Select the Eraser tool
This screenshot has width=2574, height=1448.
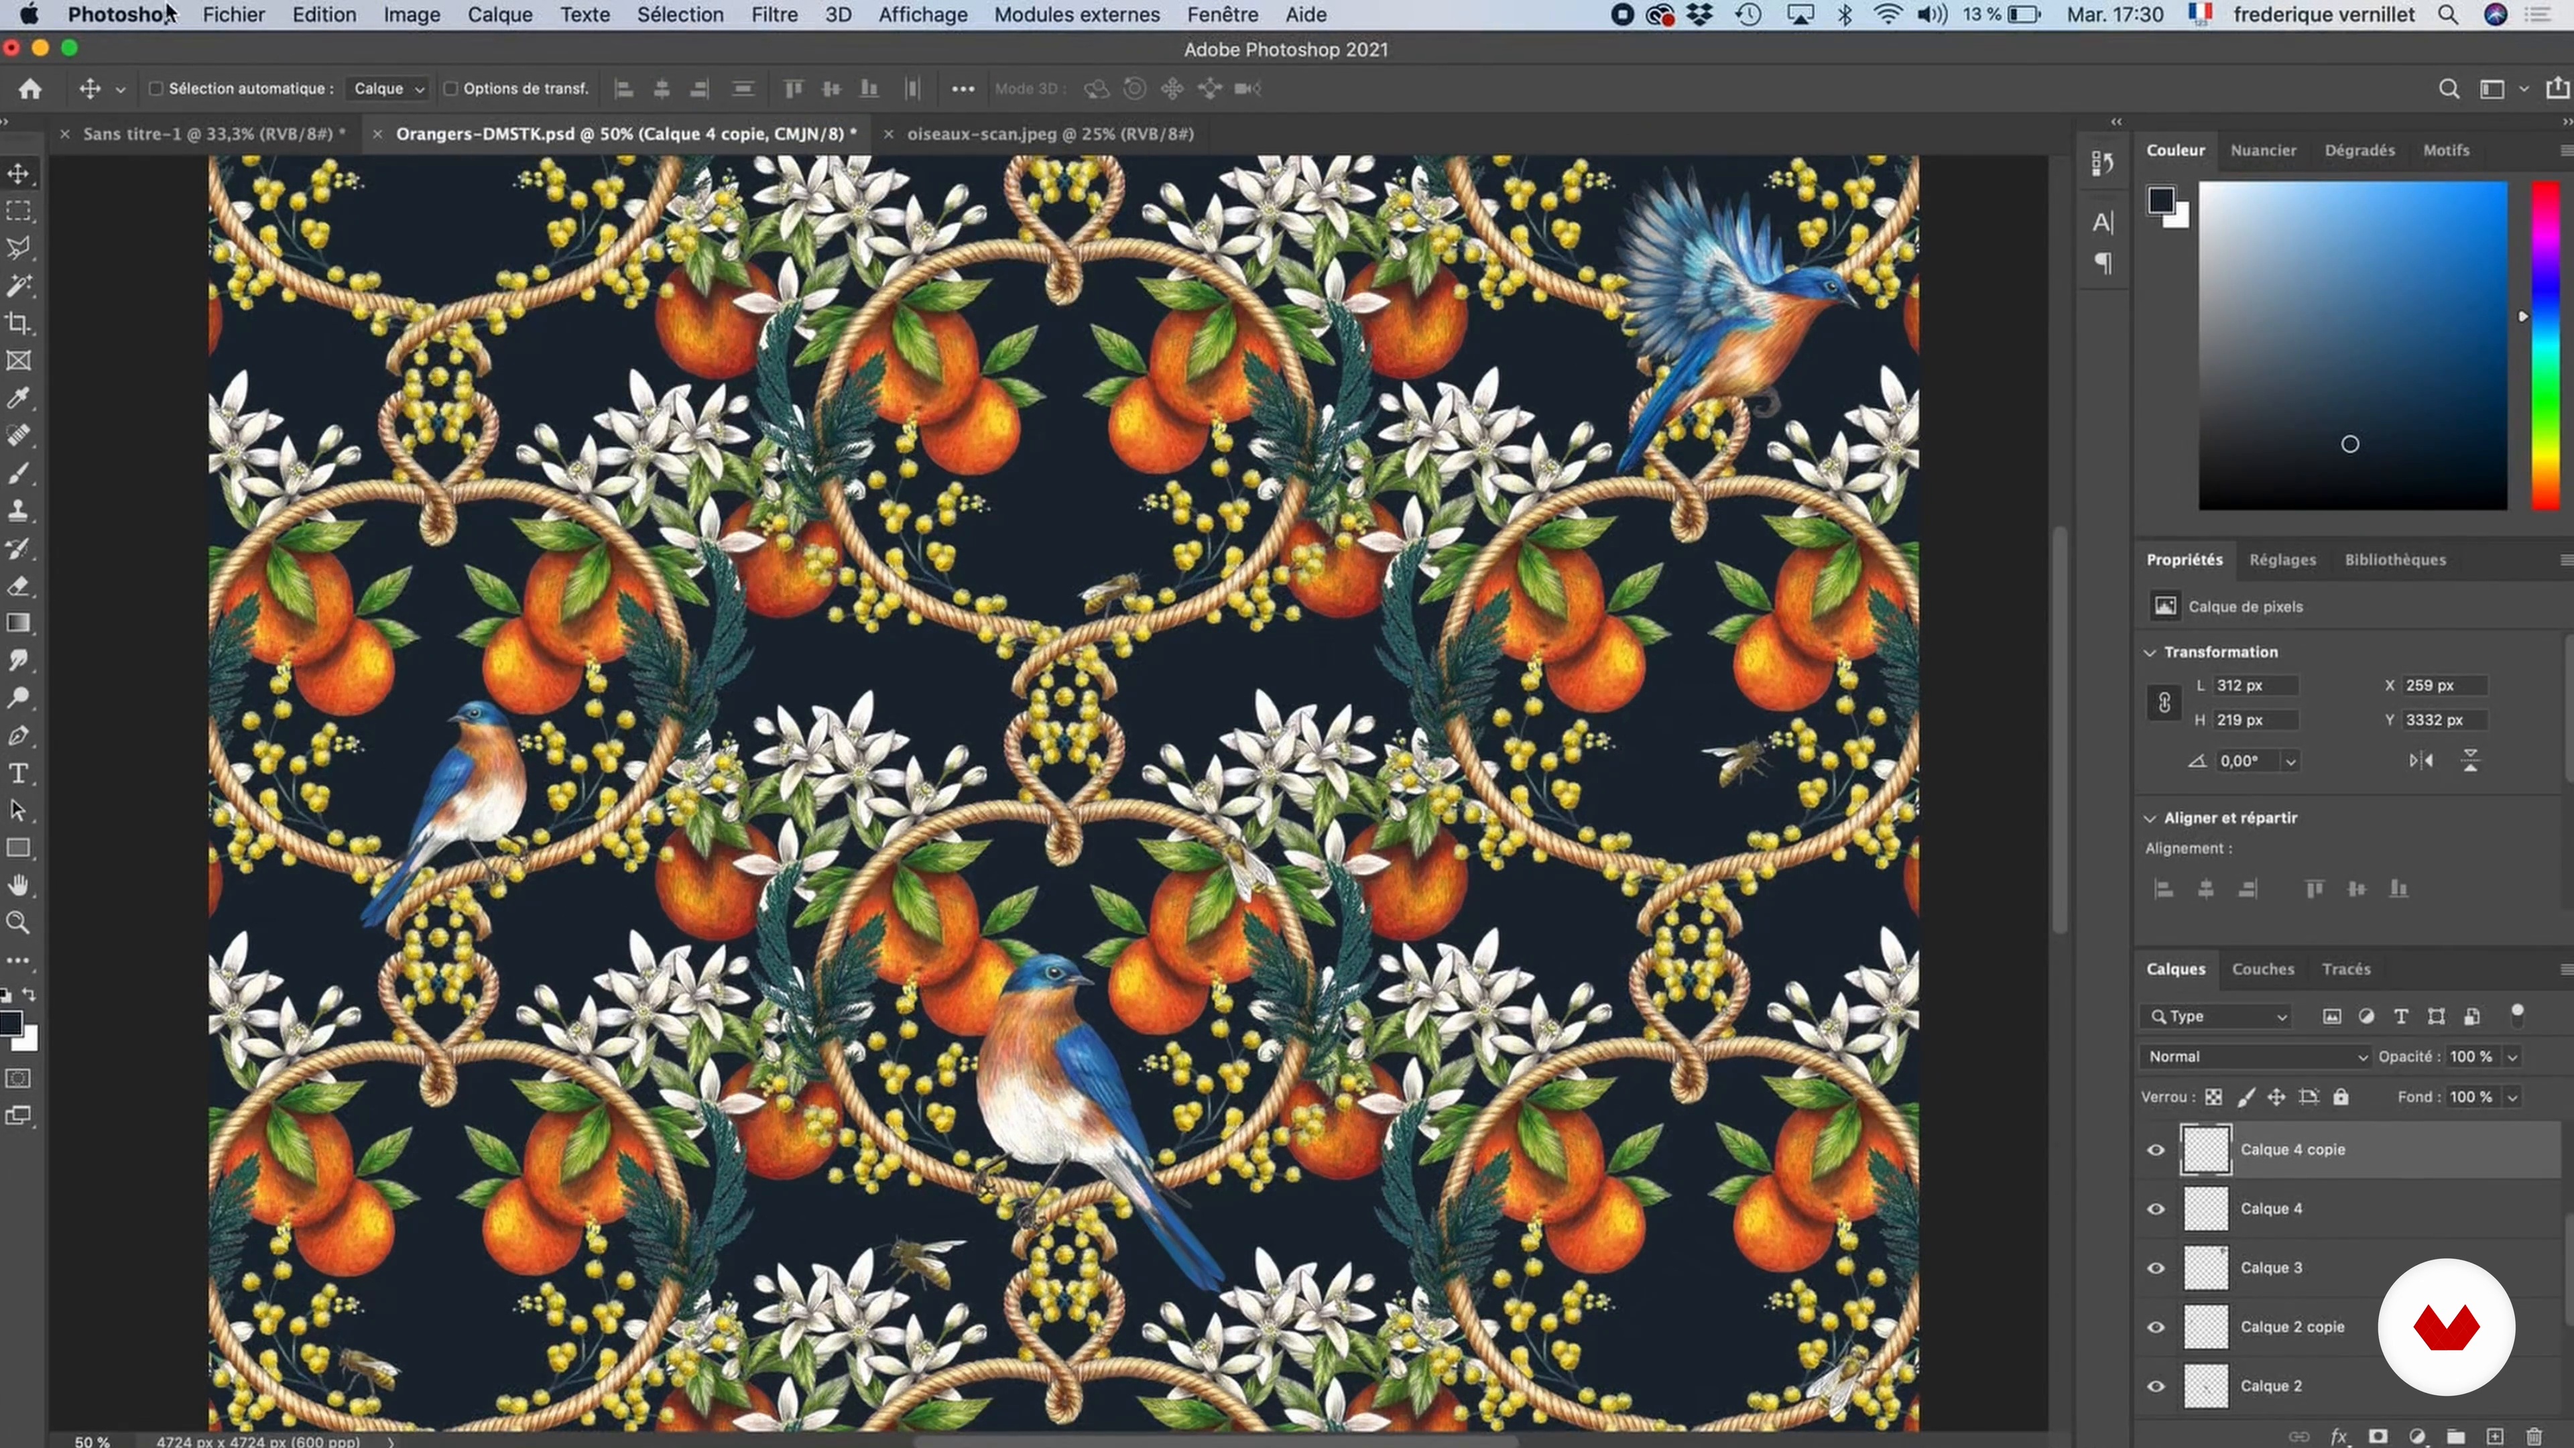tap(18, 586)
